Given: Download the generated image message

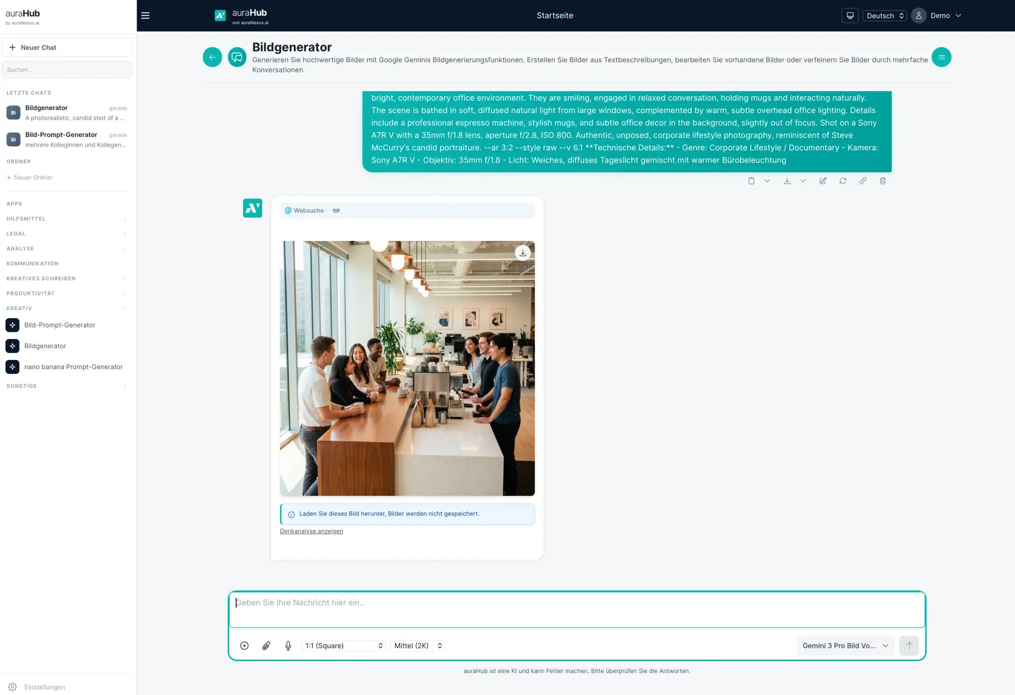Looking at the screenshot, I should point(787,181).
